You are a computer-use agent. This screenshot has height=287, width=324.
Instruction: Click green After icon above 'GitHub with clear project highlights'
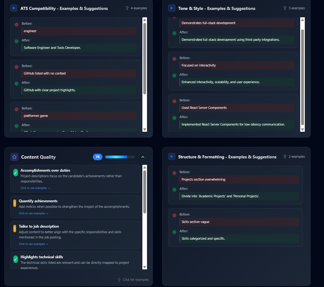click(x=16, y=84)
